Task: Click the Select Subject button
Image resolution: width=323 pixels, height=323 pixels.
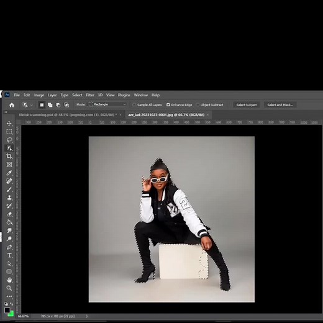Action: (247, 105)
